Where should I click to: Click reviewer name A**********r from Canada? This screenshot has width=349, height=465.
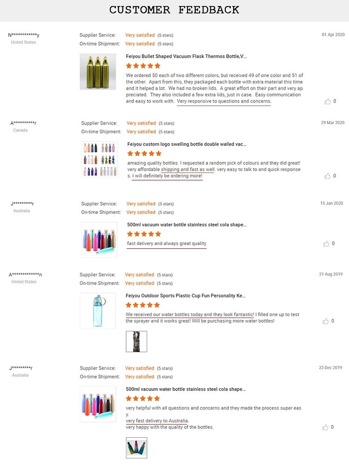tap(23, 123)
